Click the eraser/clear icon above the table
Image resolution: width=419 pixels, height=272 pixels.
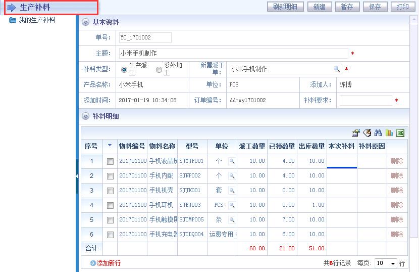[x=367, y=133]
